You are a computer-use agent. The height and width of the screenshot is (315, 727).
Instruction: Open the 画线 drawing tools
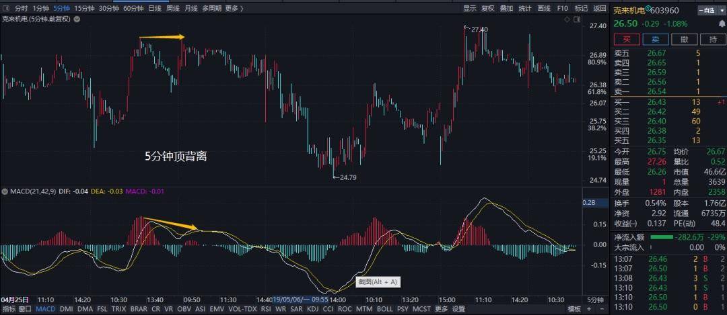click(543, 8)
